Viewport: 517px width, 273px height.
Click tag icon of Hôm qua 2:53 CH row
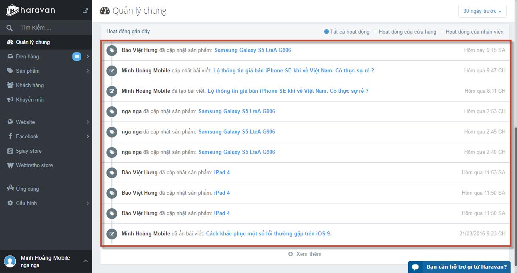(112, 112)
